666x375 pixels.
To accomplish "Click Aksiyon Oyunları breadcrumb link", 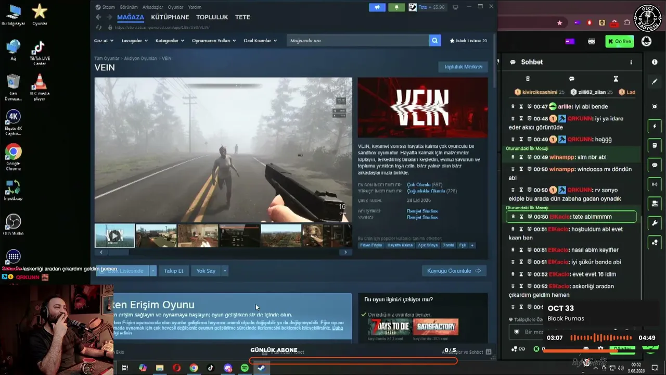I will (x=140, y=58).
